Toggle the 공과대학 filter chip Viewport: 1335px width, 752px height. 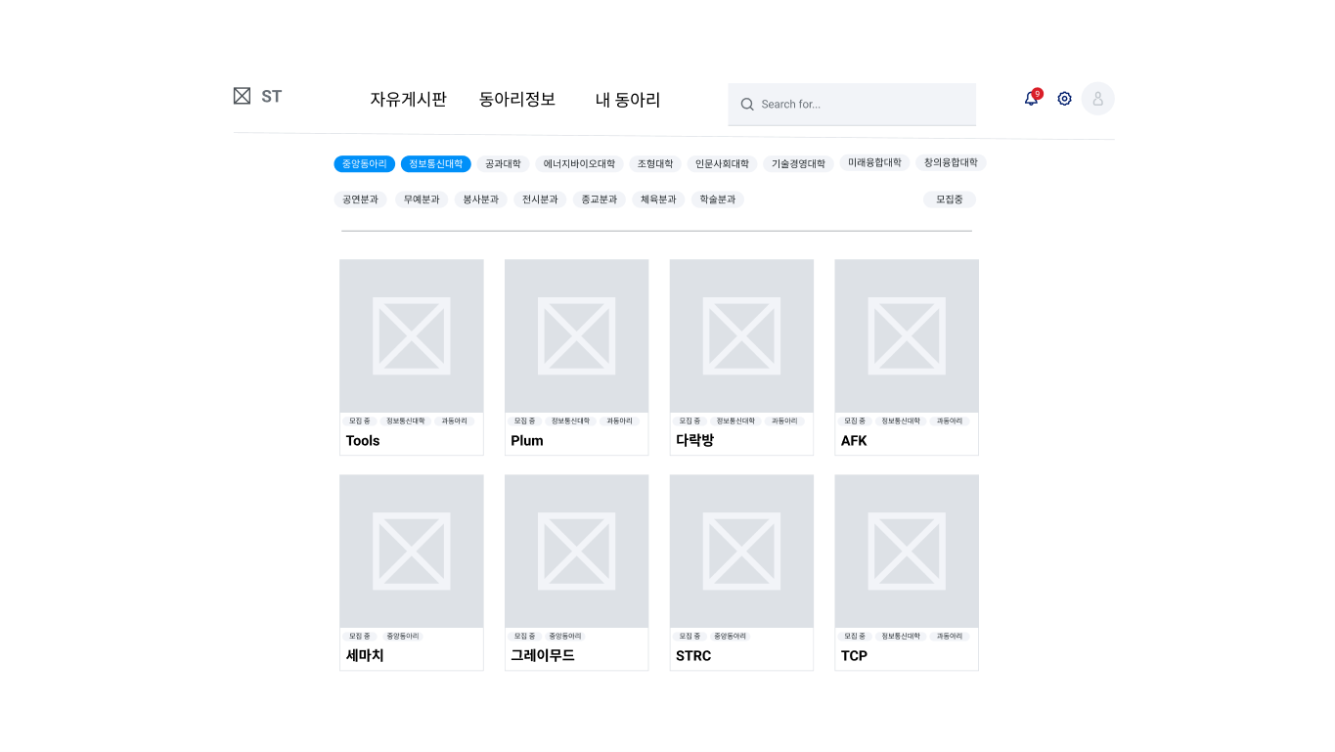503,164
